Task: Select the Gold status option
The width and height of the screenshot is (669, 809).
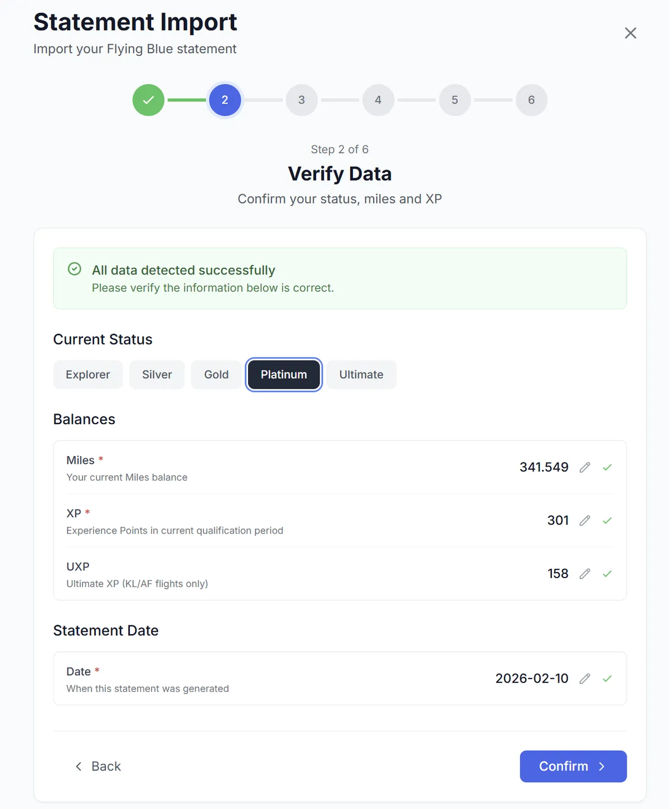Action: pyautogui.click(x=216, y=374)
